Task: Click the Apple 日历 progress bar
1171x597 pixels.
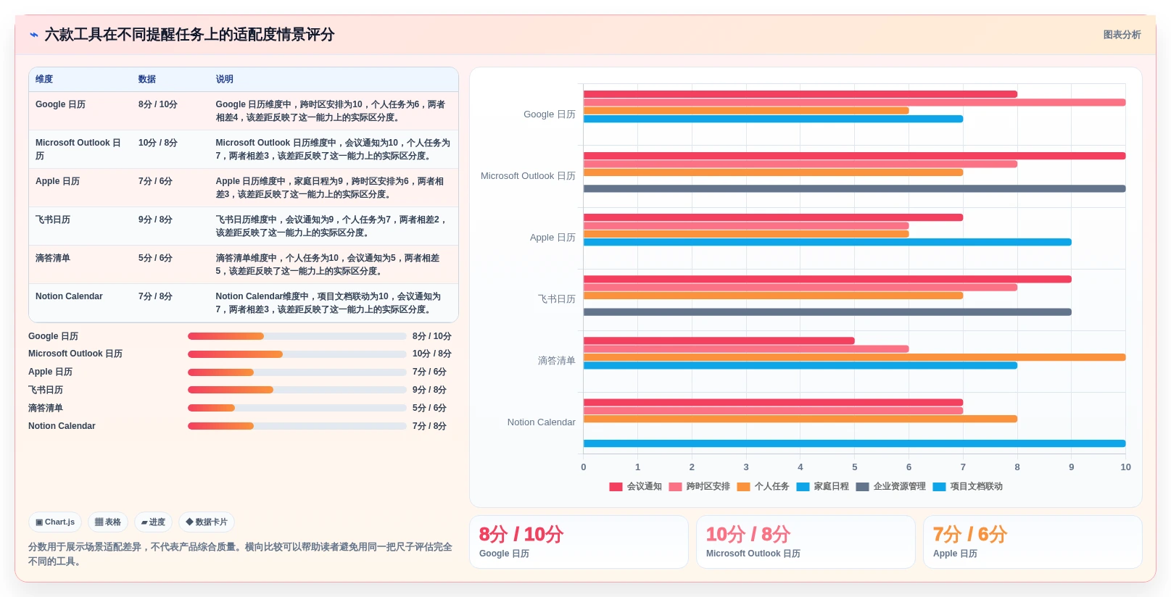Action: coord(297,372)
